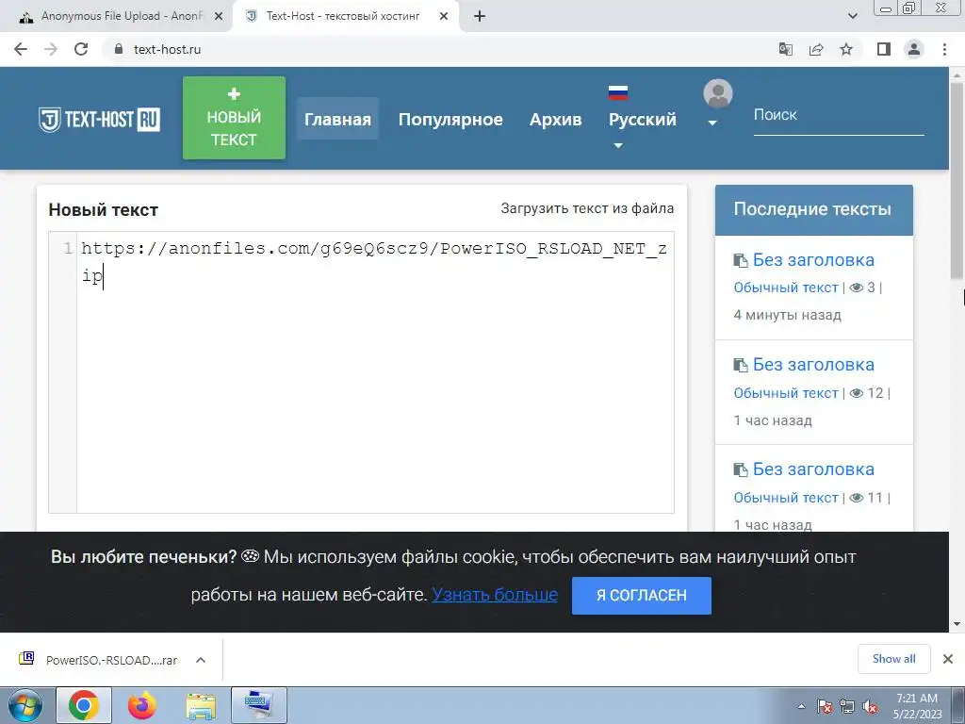Accept cookies with Я СОГЛАСЕН button
965x724 pixels.
pyautogui.click(x=641, y=596)
